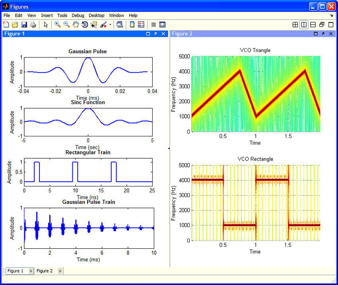Activate the Brush/Select Data tool
The width and height of the screenshot is (338, 285).
point(103,24)
